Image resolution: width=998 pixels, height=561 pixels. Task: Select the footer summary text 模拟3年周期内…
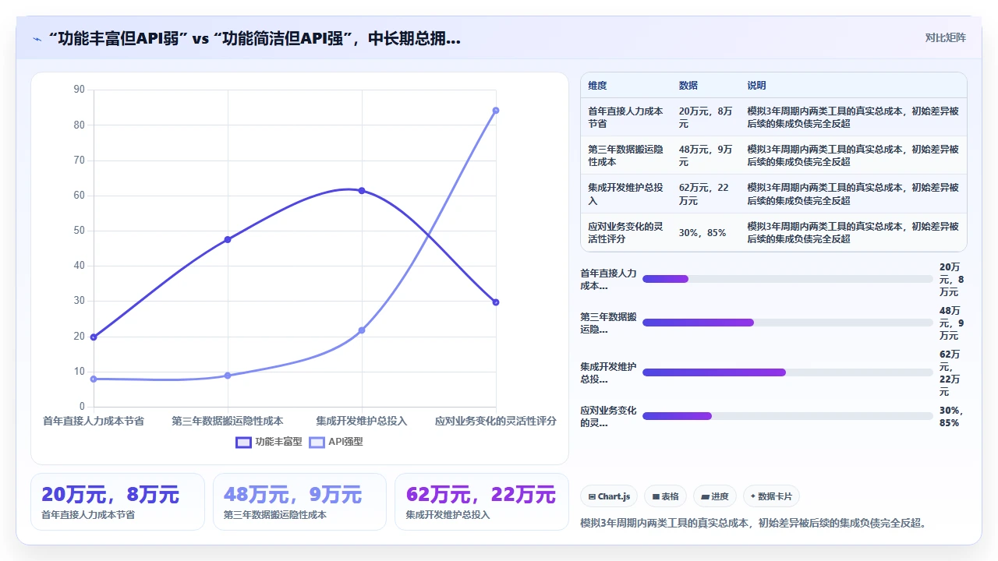pyautogui.click(x=755, y=523)
